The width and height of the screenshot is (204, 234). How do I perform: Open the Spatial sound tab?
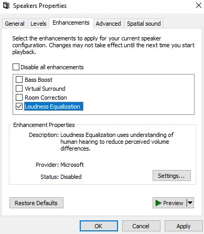144,24
